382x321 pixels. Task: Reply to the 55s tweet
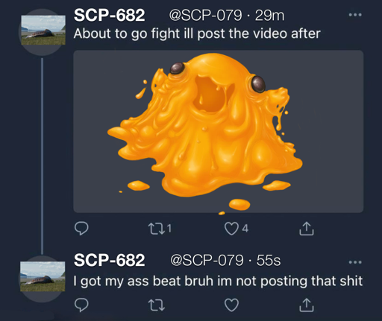pyautogui.click(x=81, y=305)
